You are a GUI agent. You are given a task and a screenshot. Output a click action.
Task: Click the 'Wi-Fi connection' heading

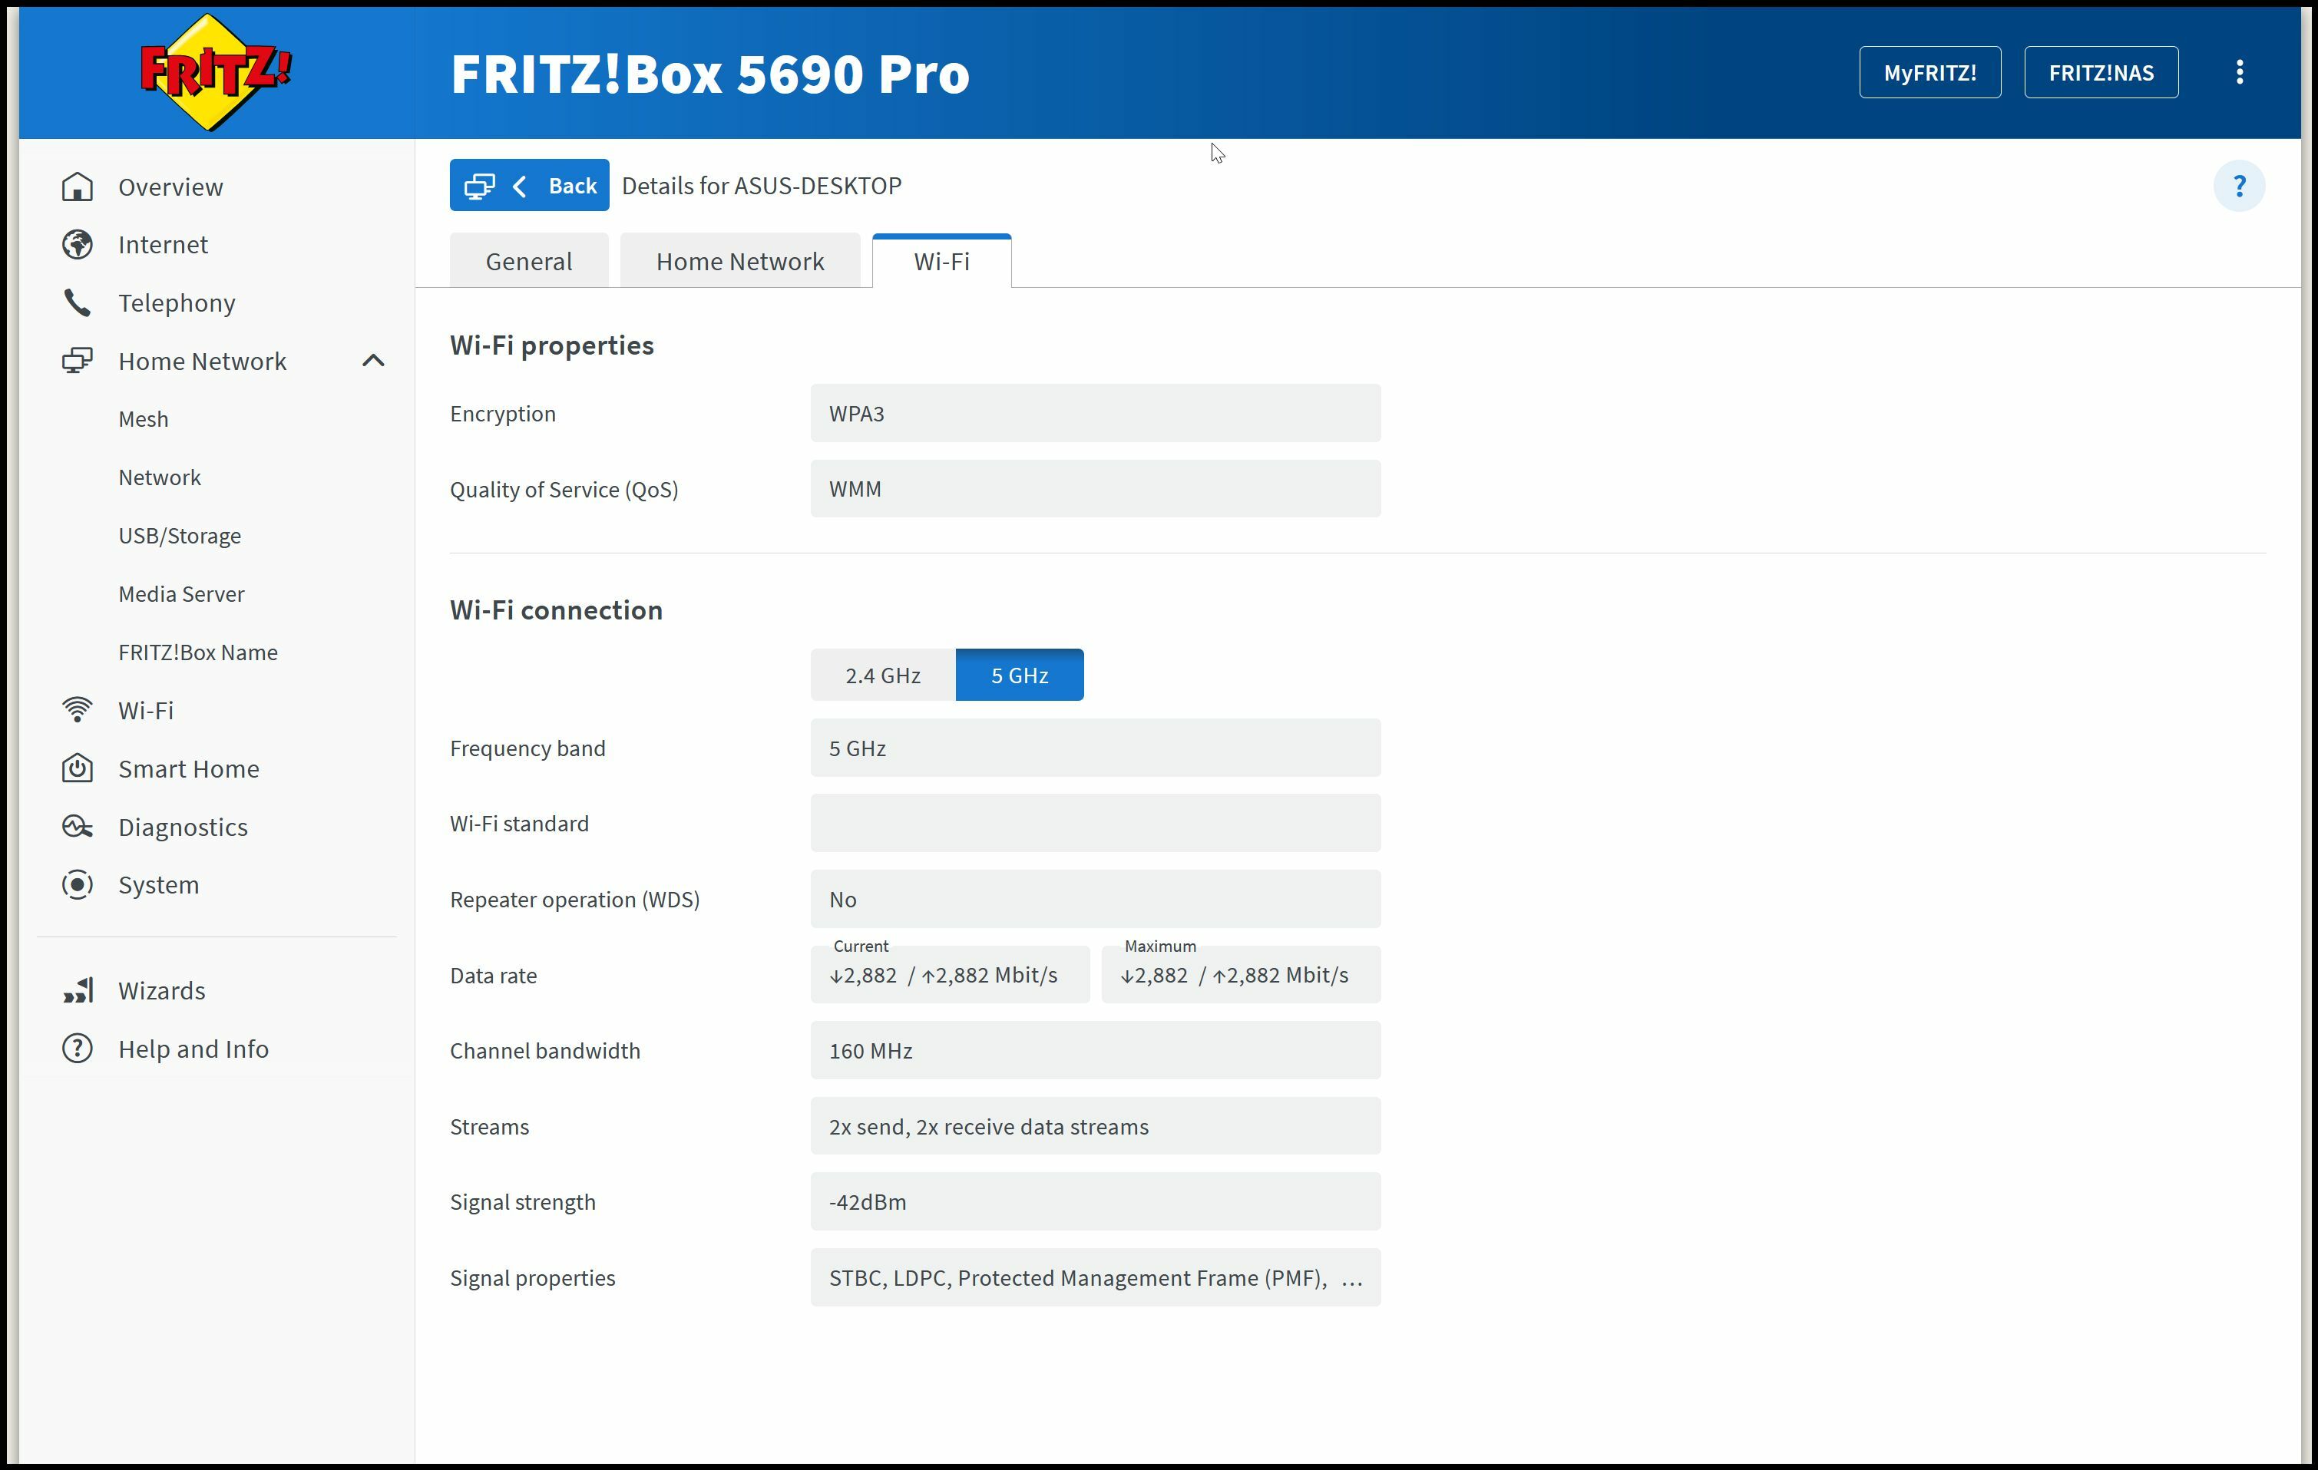point(557,610)
